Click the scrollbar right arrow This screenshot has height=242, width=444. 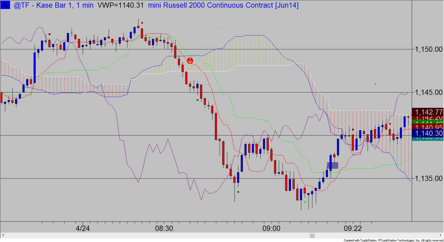(x=441, y=235)
